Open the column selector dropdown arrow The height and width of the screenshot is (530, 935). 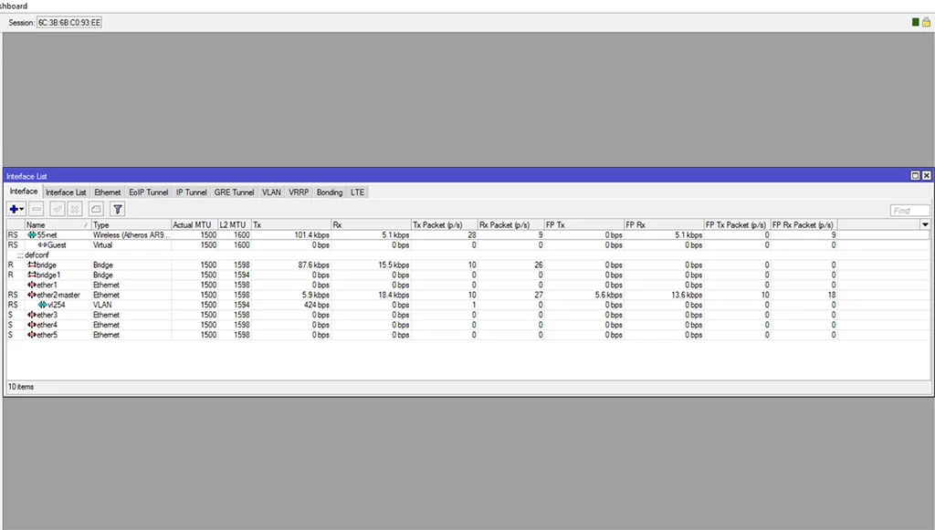tap(925, 224)
